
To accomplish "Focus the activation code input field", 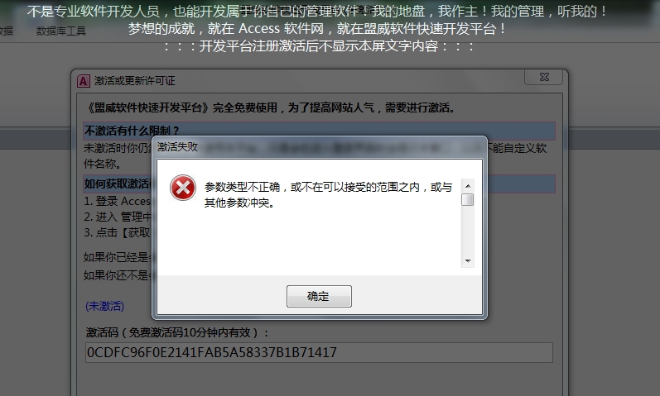I will 319,352.
